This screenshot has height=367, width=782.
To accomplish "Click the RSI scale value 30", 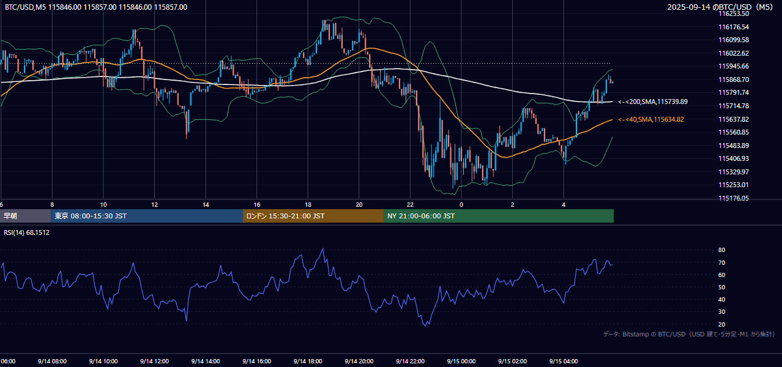I will 721,311.
